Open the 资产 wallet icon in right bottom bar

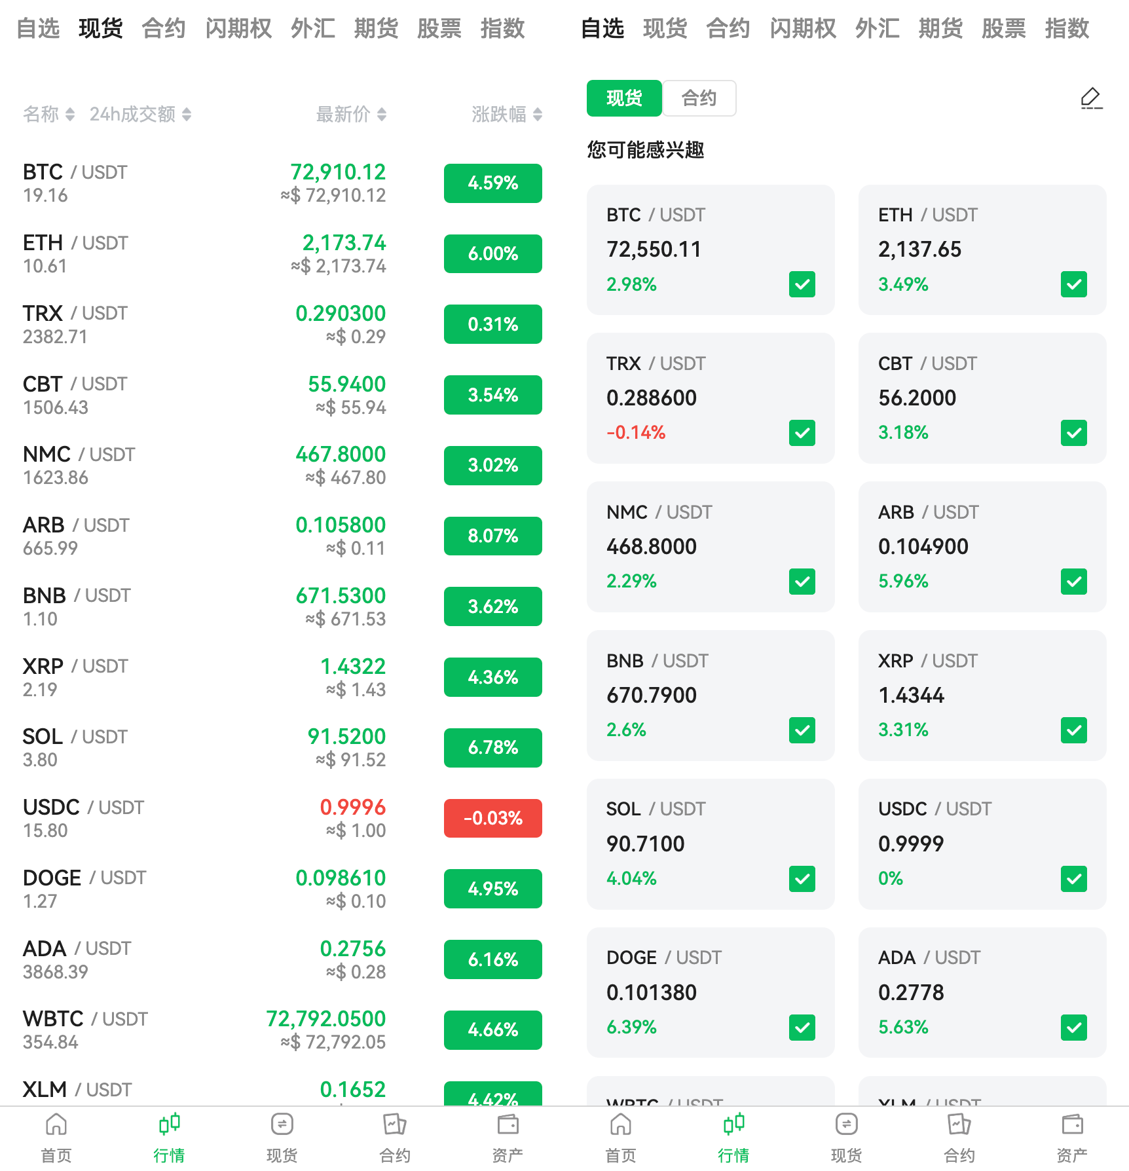pos(1072,1125)
